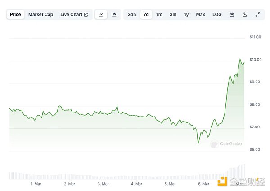Click the 3. Mar date label
The width and height of the screenshot is (270, 191).
pos(103,184)
